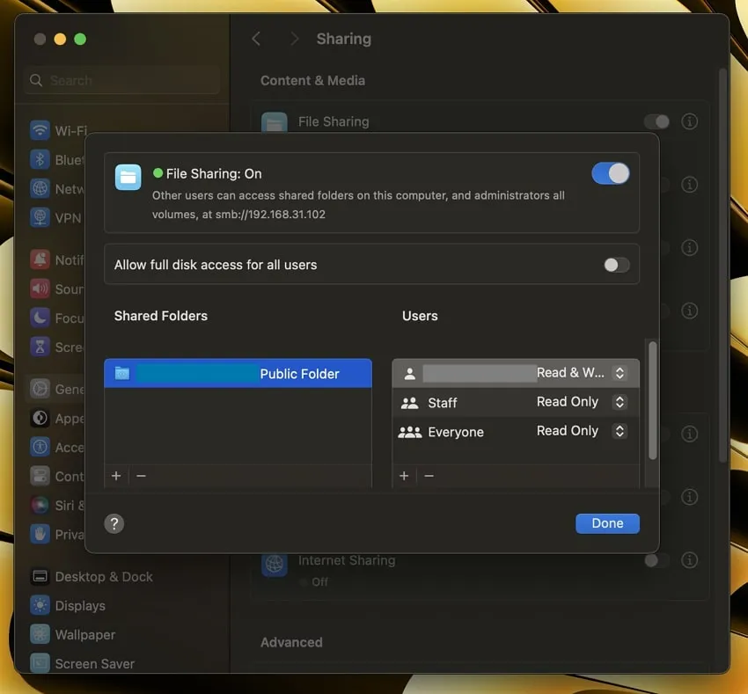Click the File Sharing folder icon in dialog
Screen dimensions: 748x694
pos(128,177)
